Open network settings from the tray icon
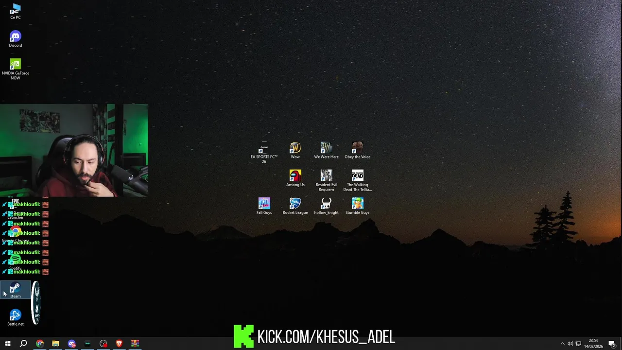 [x=578, y=344]
